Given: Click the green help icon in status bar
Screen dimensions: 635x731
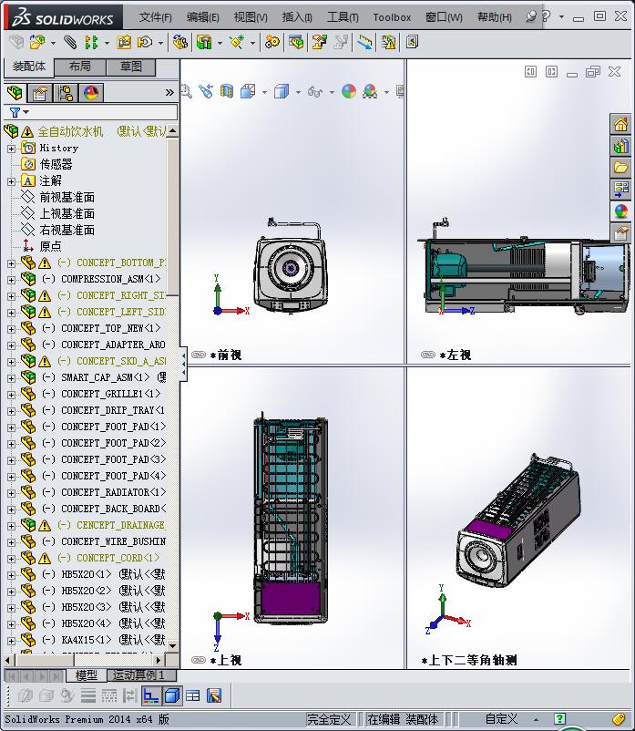Looking at the screenshot, I should (x=559, y=719).
